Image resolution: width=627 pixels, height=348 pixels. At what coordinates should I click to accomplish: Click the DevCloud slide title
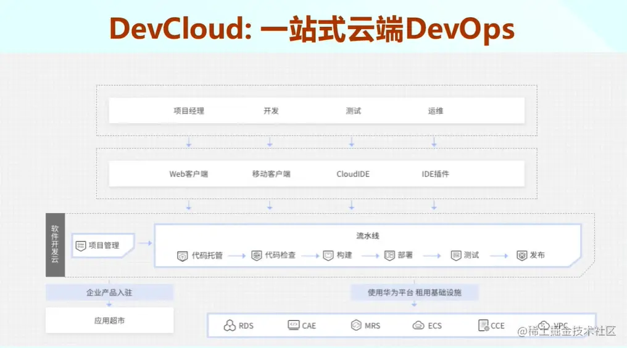pos(312,29)
